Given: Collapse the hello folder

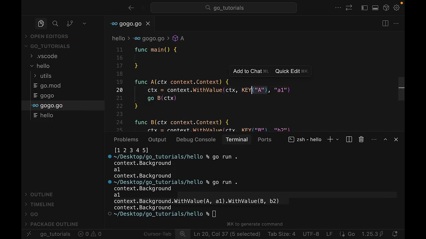Looking at the screenshot, I should [x=63, y=66].
